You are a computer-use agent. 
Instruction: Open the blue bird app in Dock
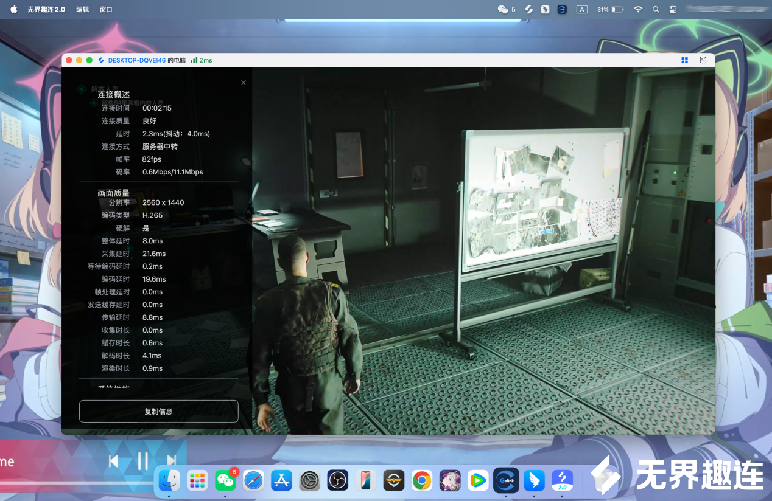[x=534, y=480]
